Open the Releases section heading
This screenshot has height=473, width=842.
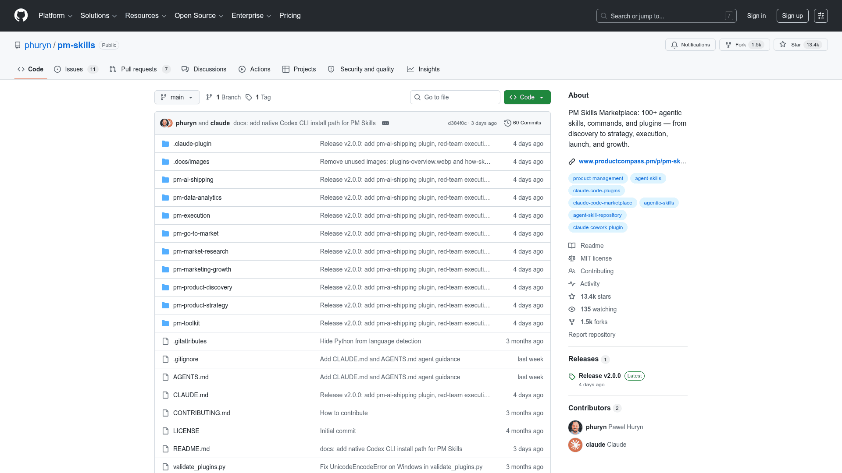583,359
